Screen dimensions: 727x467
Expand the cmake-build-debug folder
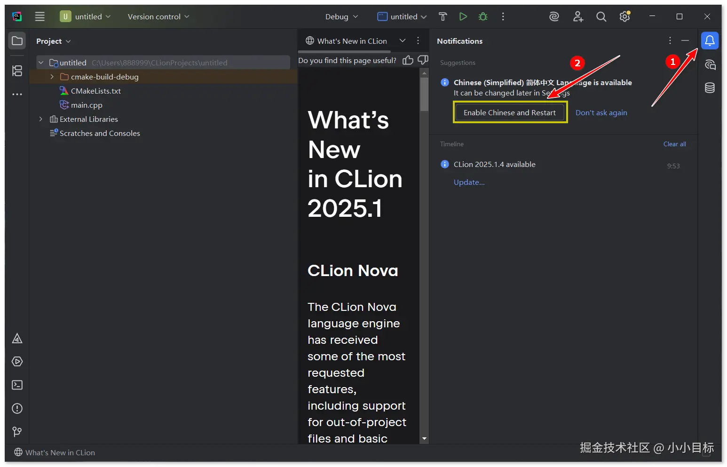52,77
